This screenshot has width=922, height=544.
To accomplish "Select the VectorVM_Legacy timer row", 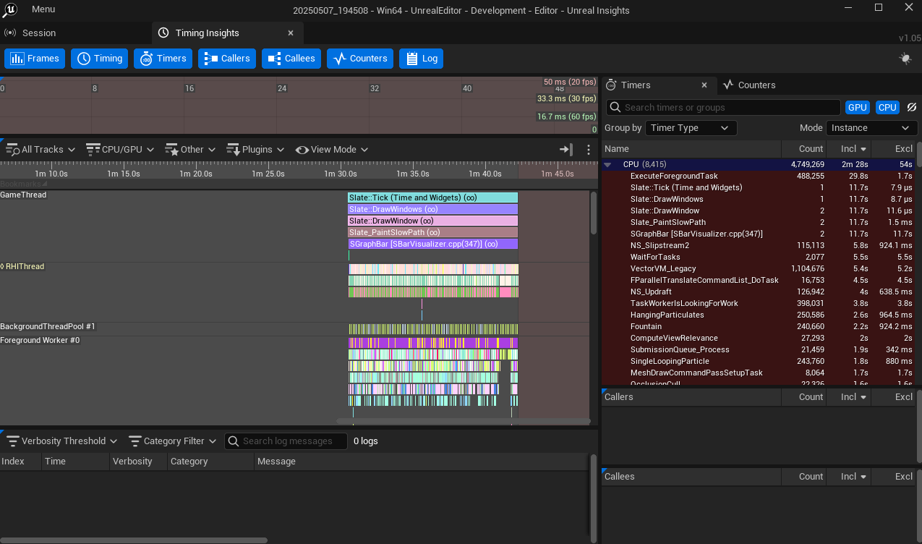I will (759, 268).
